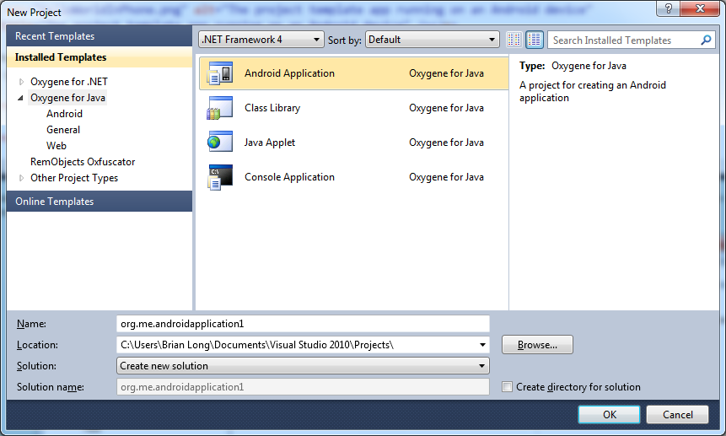726x436 pixels.
Task: Close the New Project dialog
Action: (700, 8)
